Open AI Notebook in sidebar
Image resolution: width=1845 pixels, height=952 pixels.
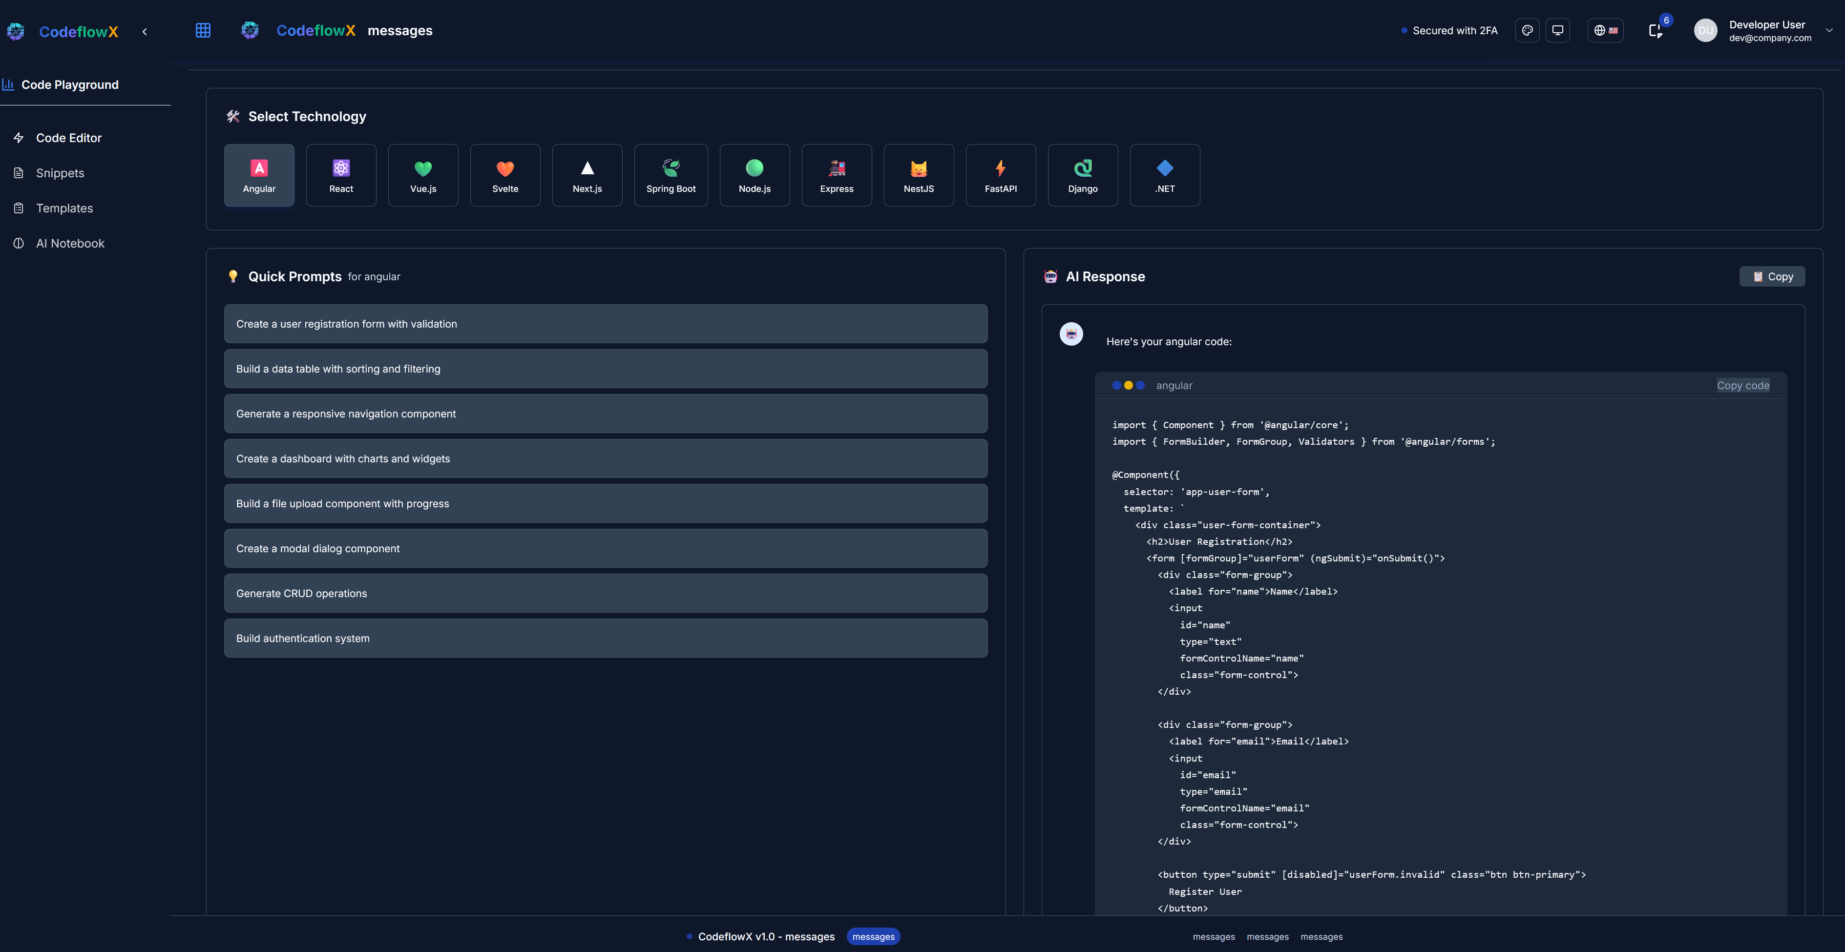(70, 243)
